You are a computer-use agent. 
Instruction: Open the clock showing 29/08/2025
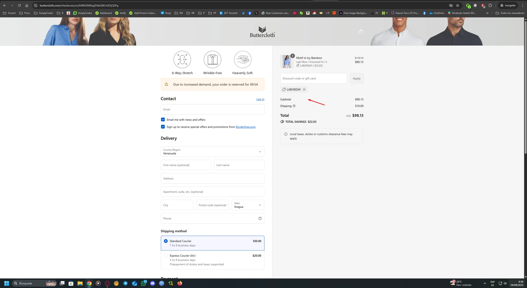pos(517,283)
